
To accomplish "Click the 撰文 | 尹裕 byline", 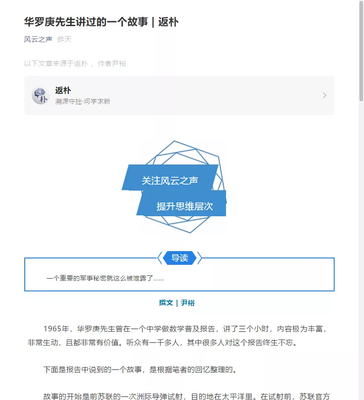I will click(177, 303).
